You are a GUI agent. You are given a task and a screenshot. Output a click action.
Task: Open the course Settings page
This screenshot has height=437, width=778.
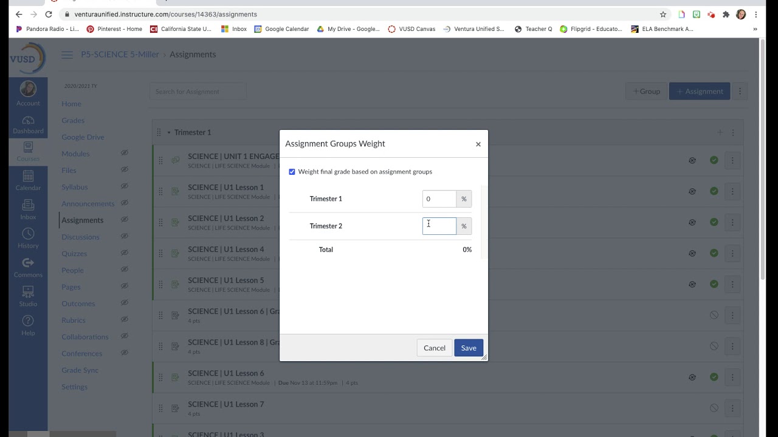(74, 387)
